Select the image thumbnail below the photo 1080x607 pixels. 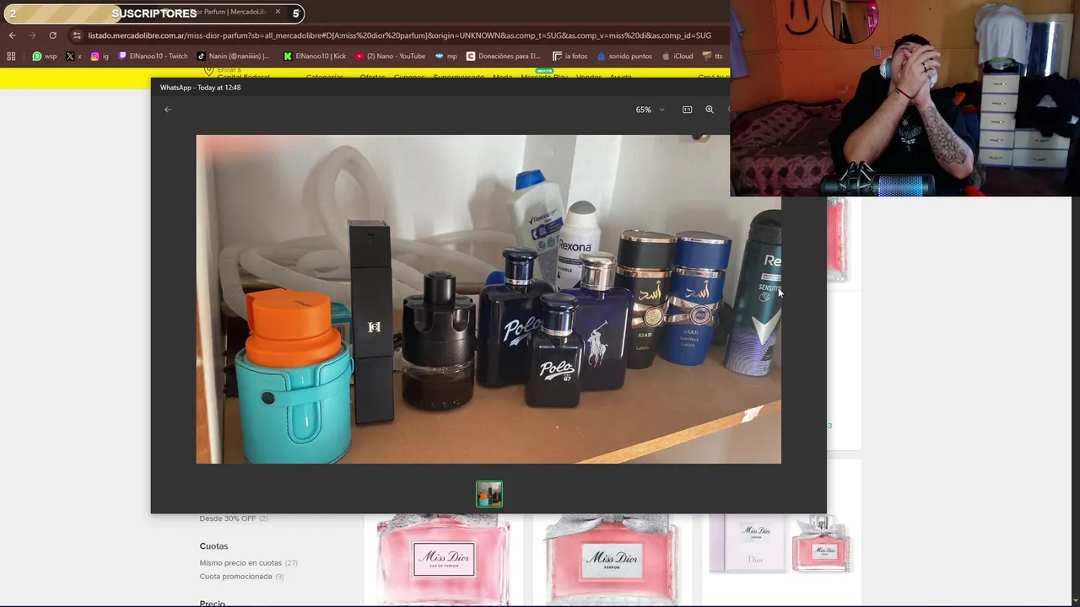pos(489,494)
